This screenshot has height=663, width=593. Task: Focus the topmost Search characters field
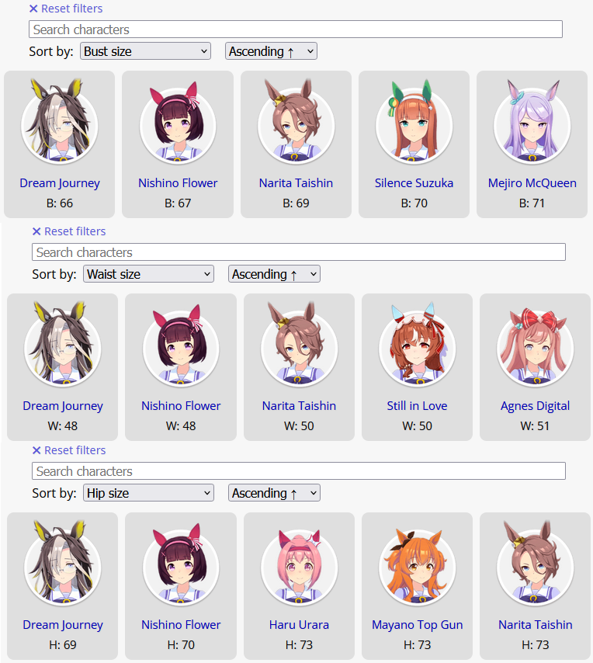click(296, 30)
